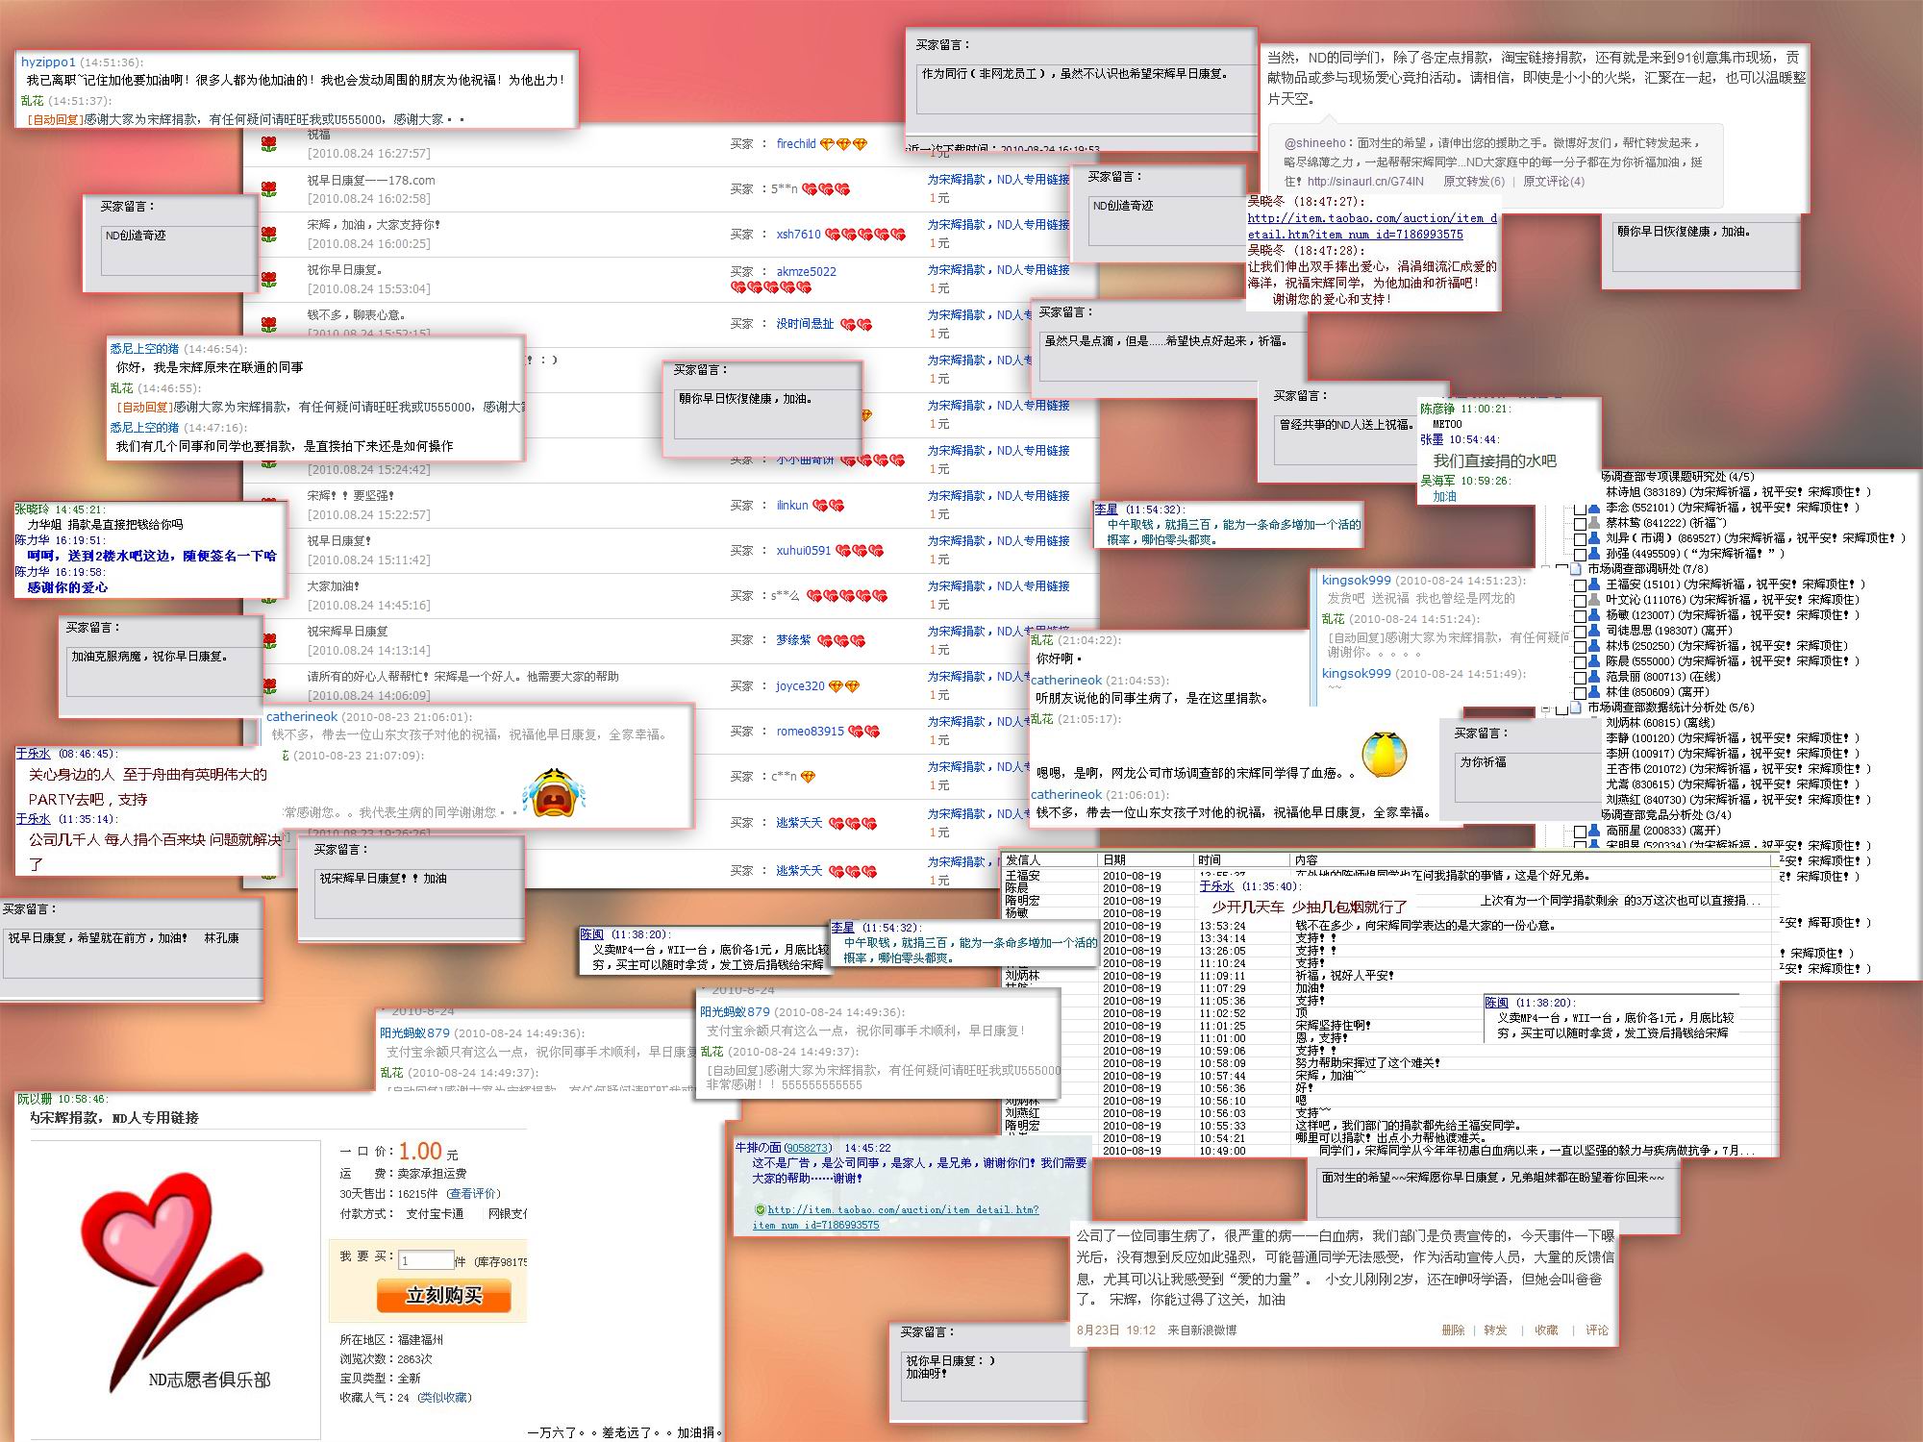This screenshot has width=1923, height=1442.
Task: Click the user avatar icon beside 王福安 (15101)
Action: point(1595,584)
